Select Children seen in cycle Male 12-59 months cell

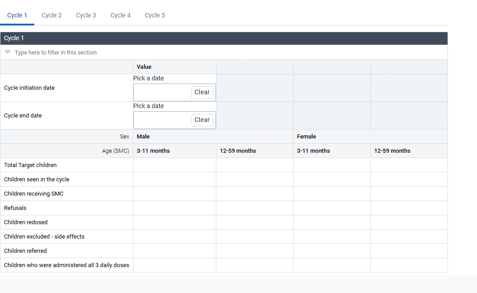255,180
